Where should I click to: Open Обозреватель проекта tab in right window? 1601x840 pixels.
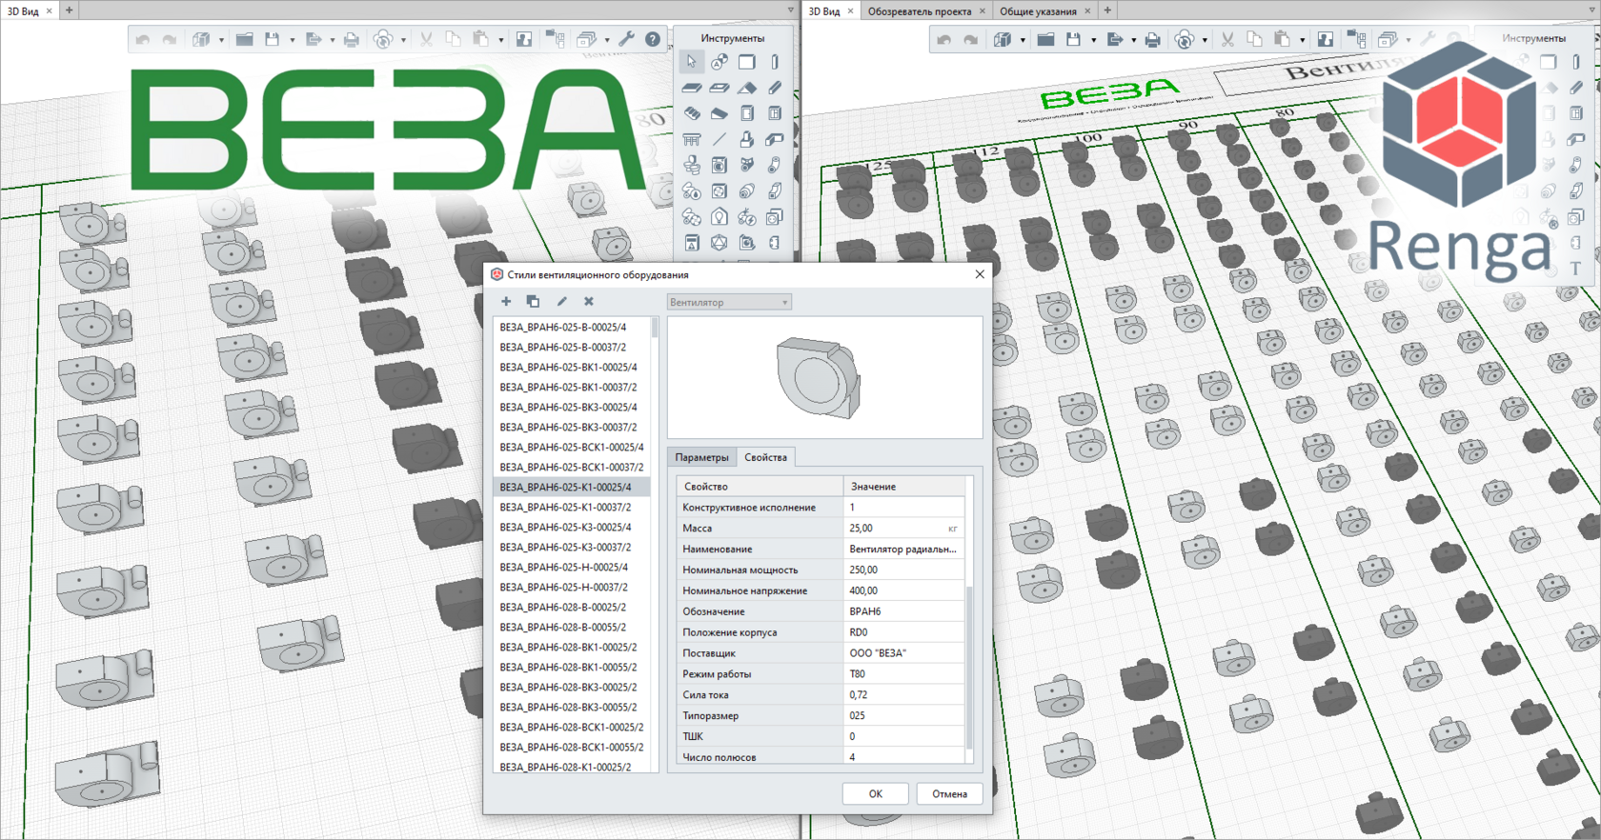pyautogui.click(x=920, y=11)
